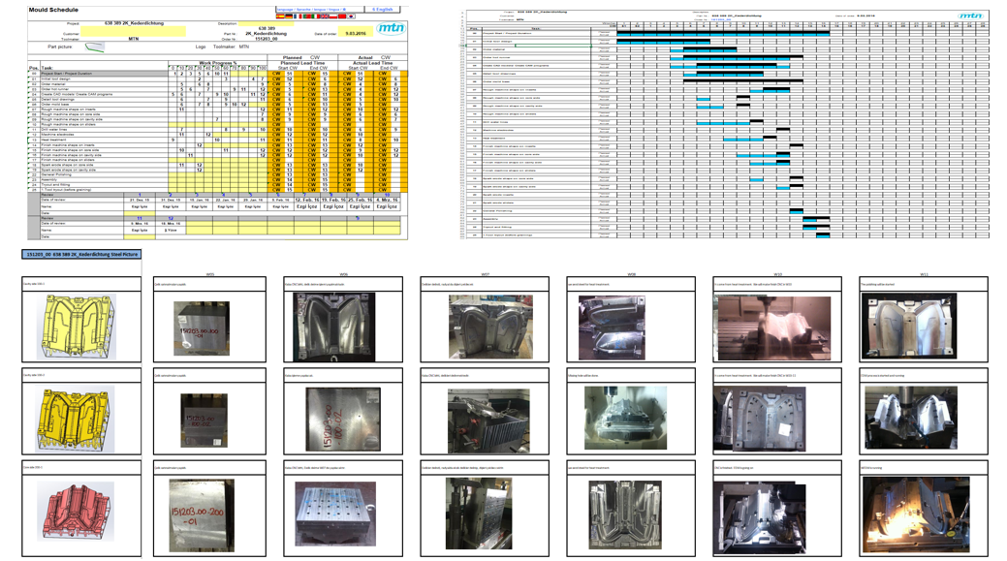This screenshot has width=1007, height=561.
Task: Click the yellow Description field
Action: click(x=265, y=23)
